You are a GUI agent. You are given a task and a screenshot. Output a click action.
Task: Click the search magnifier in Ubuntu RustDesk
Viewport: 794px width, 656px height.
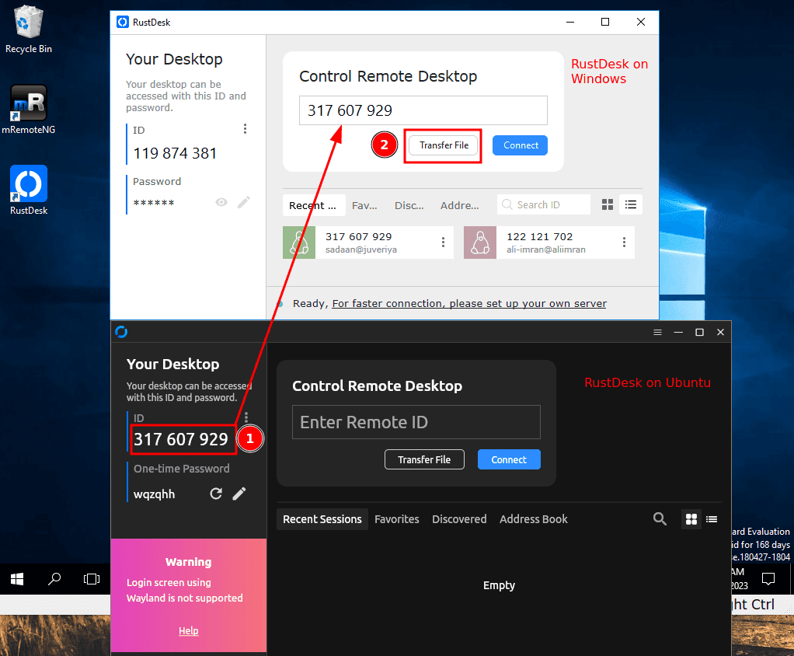pyautogui.click(x=660, y=519)
